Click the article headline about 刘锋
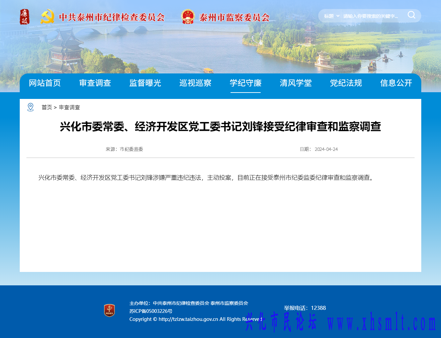Image resolution: width=441 pixels, height=338 pixels. click(x=220, y=126)
